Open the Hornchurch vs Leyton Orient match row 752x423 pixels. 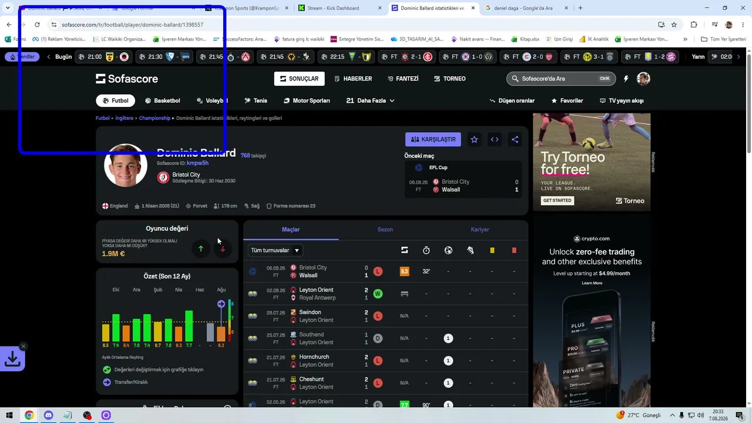[x=385, y=361]
